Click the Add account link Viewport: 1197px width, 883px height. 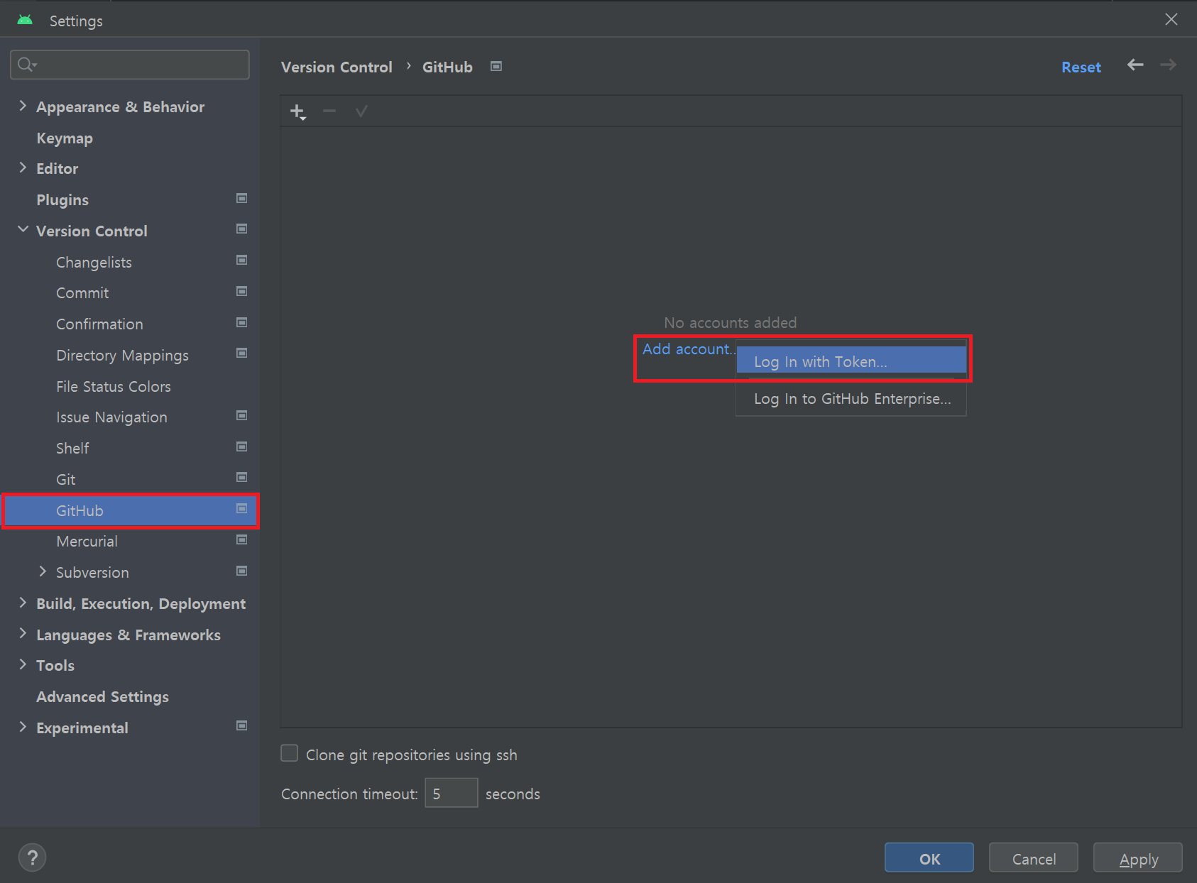(x=687, y=349)
